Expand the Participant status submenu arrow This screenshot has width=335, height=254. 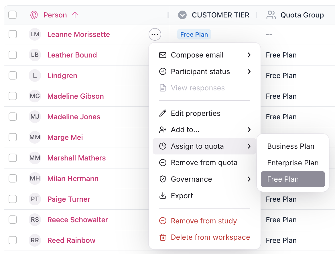coord(249,72)
